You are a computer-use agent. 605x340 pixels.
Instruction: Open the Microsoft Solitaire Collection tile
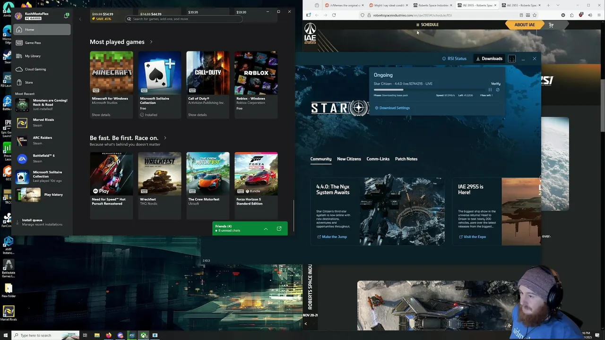[160, 85]
